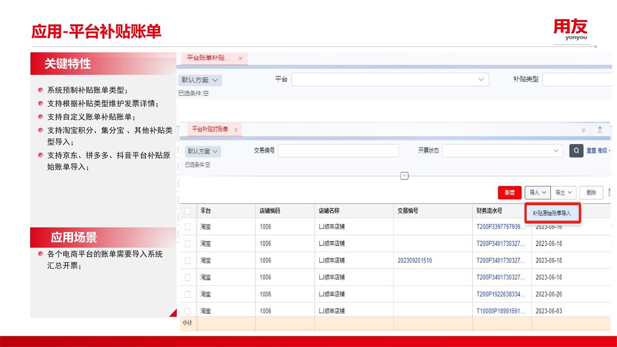617x347 pixels.
Task: Expand the filter panel with center chevron
Action: 404,176
